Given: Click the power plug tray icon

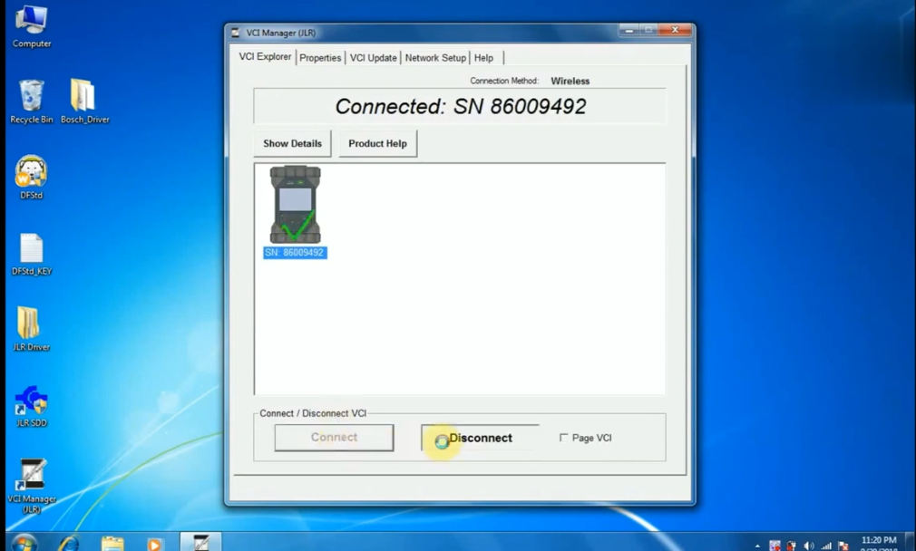Looking at the screenshot, I should (792, 546).
